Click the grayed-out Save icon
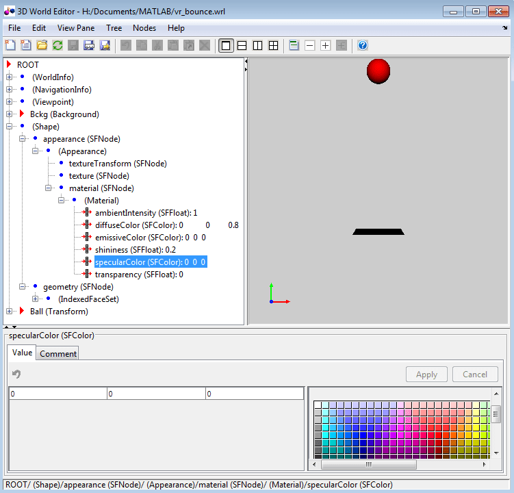514x493 pixels. pyautogui.click(x=73, y=45)
